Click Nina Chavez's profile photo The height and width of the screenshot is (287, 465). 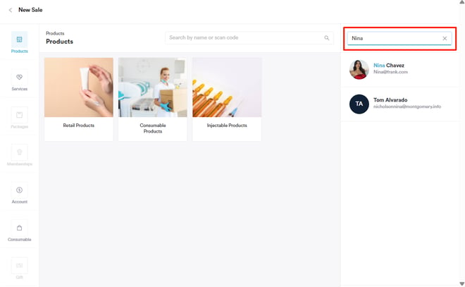[359, 69]
